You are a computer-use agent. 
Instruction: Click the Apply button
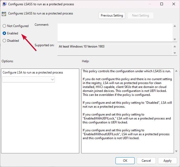pos(167,161)
